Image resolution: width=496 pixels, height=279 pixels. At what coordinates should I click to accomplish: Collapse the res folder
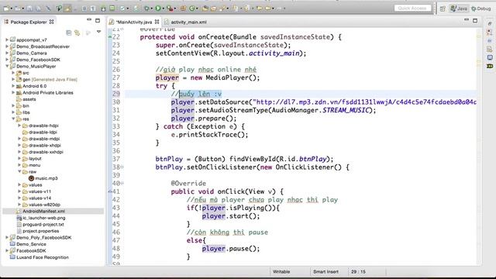[13, 119]
